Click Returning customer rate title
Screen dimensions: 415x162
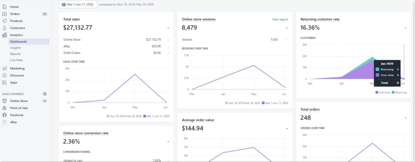click(320, 19)
